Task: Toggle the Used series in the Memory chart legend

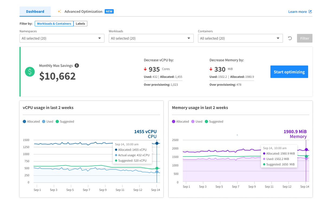Action: [197, 121]
